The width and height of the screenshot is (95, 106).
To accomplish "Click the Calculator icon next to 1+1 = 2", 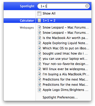I will [x=39, y=21].
